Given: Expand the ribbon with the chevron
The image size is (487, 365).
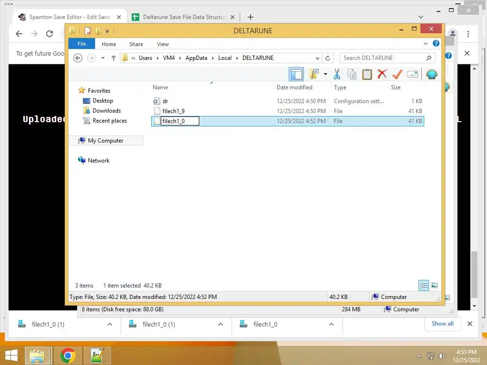Looking at the screenshot, I should tap(426, 43).
